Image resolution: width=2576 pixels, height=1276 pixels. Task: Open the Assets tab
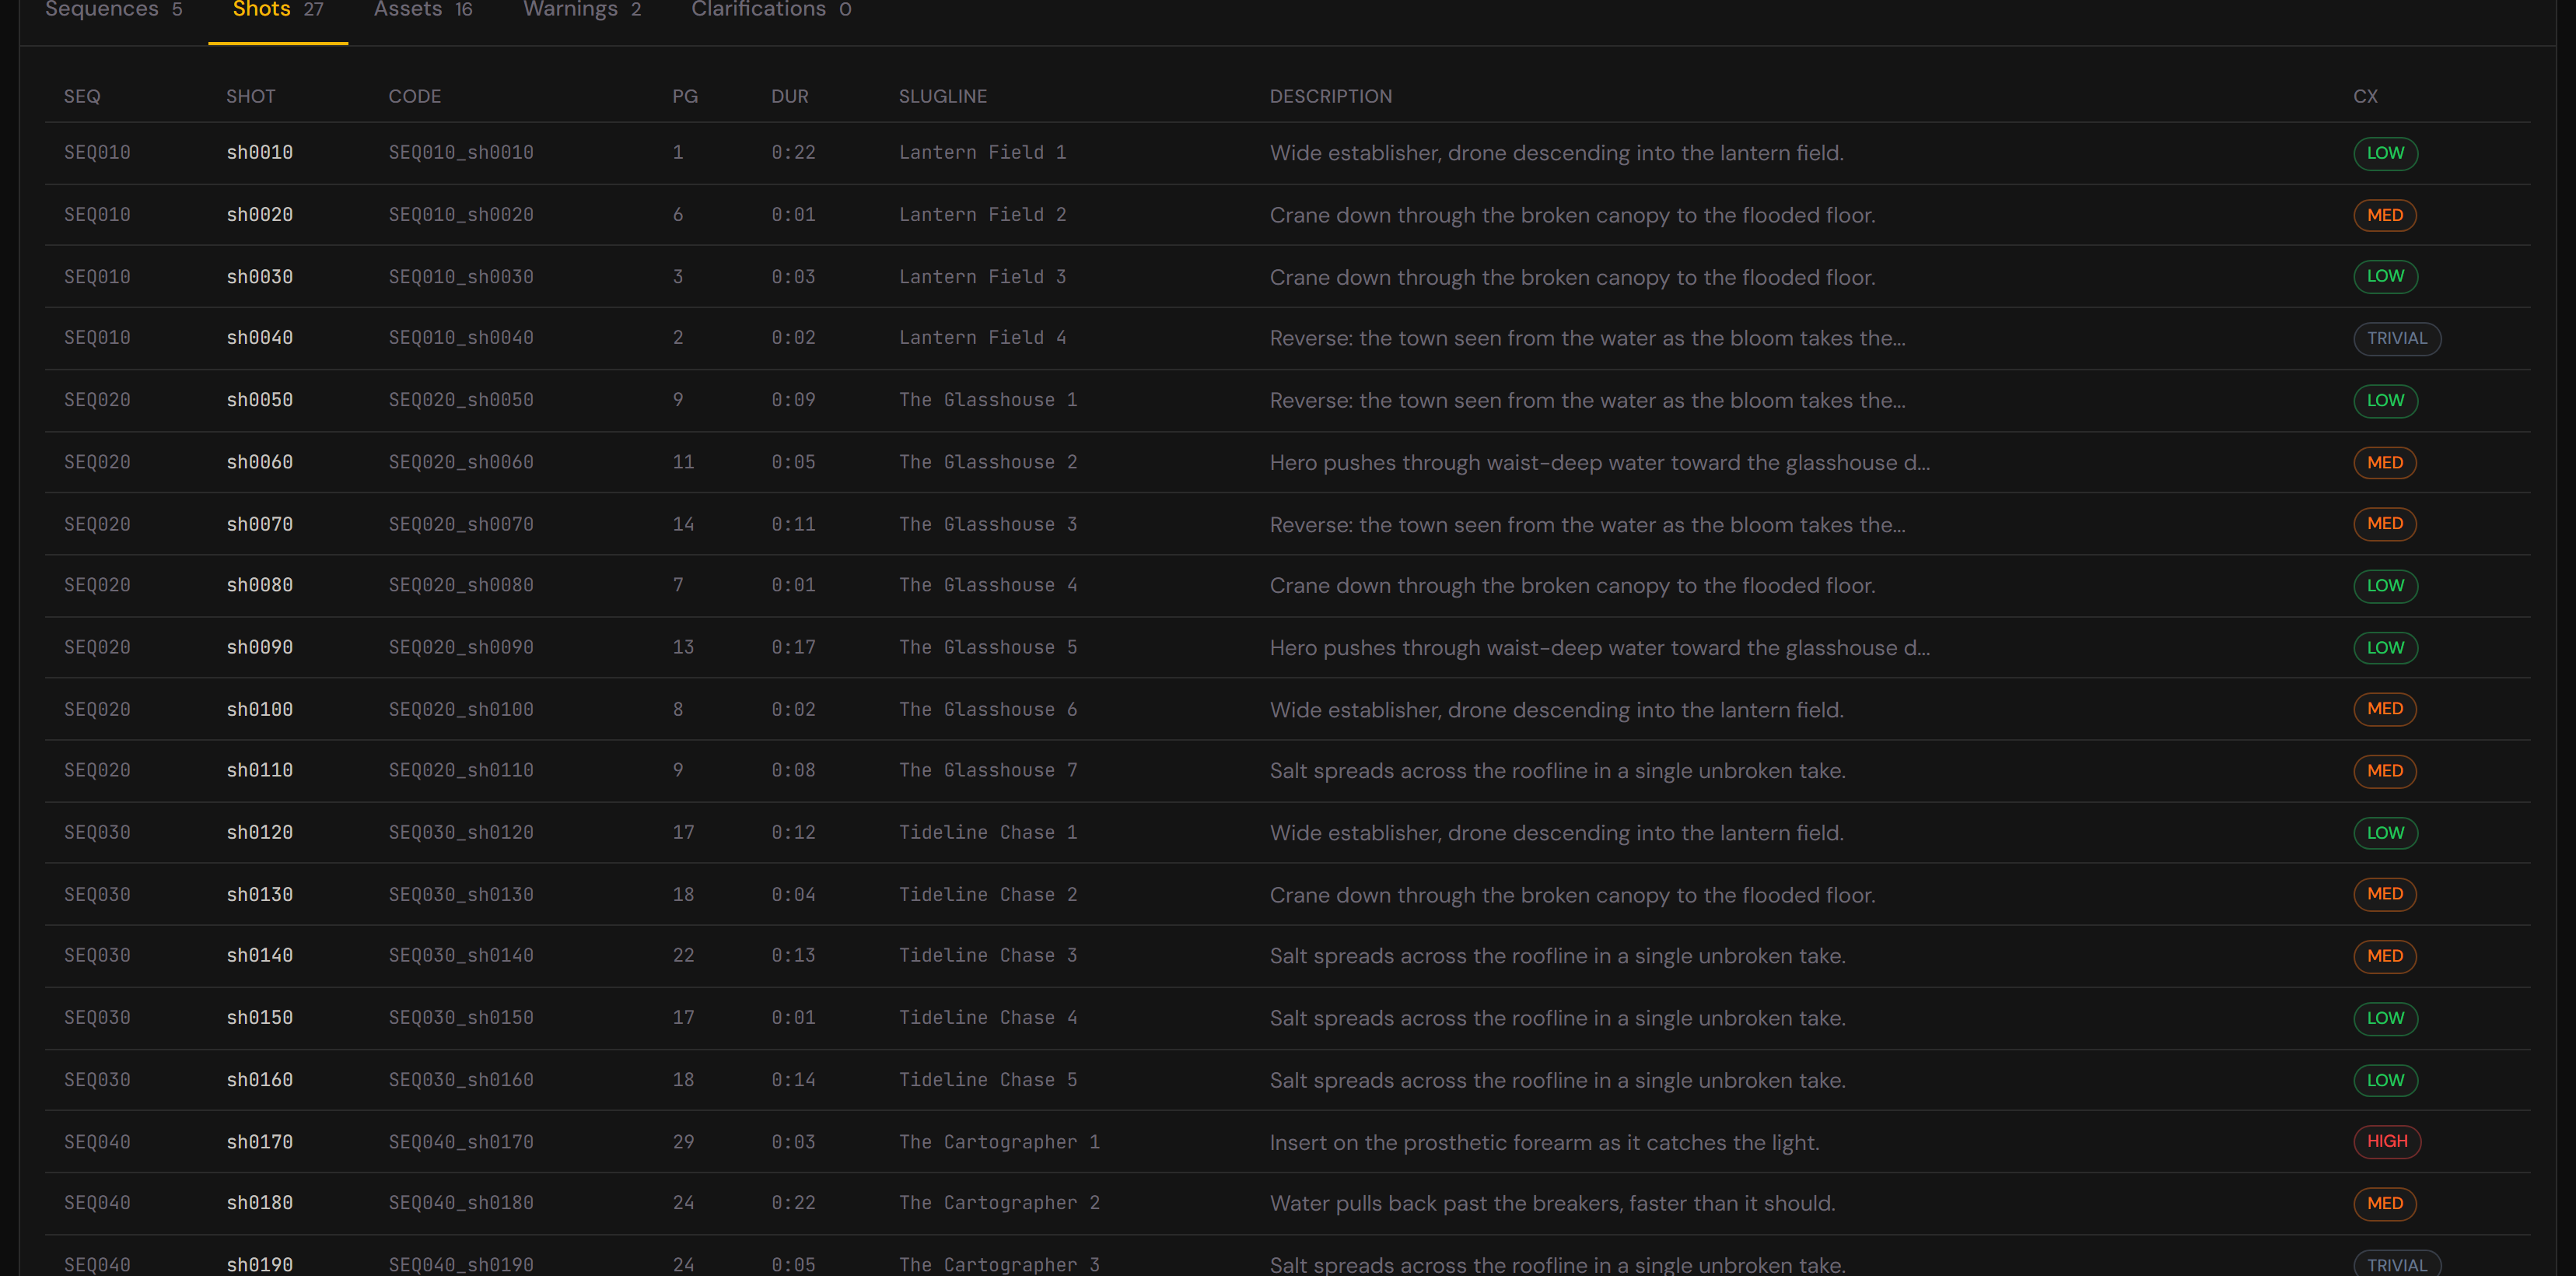pos(423,10)
